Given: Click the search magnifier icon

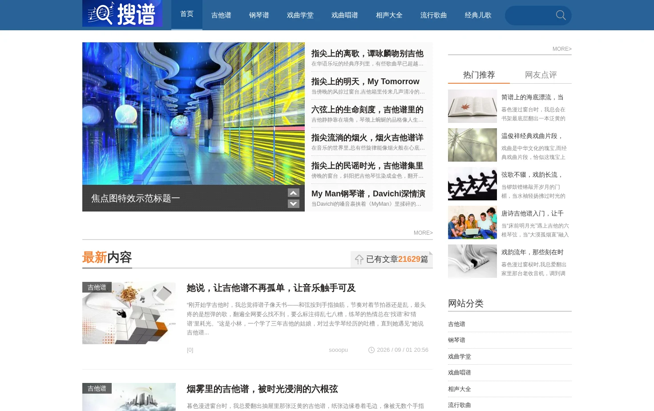Looking at the screenshot, I should tap(561, 16).
